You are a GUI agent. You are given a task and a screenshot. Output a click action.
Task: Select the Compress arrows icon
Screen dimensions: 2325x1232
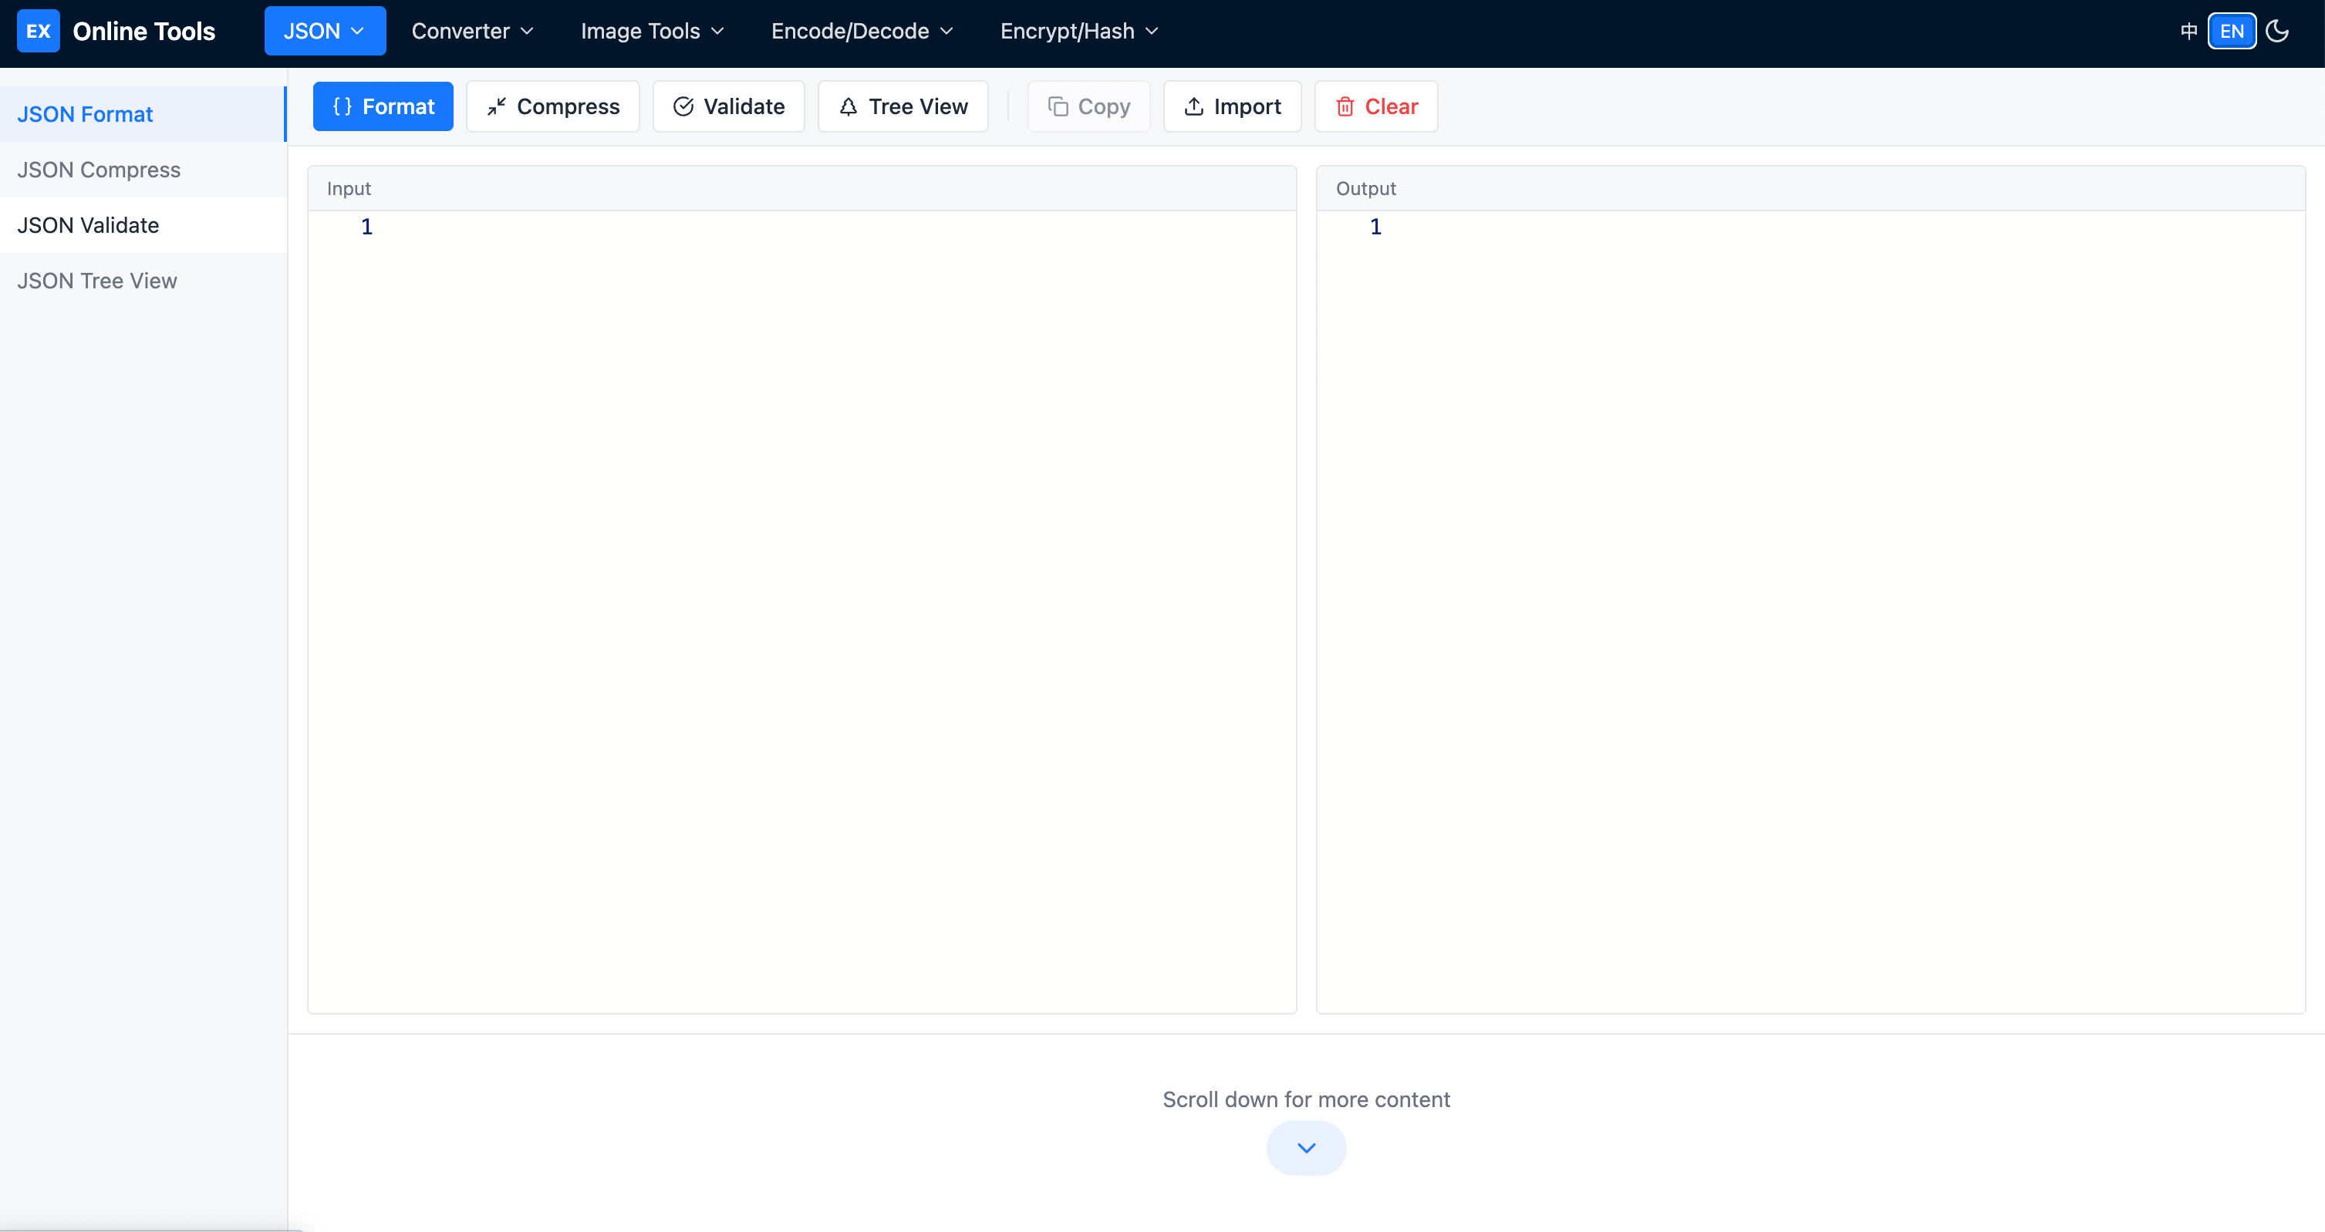(x=495, y=106)
